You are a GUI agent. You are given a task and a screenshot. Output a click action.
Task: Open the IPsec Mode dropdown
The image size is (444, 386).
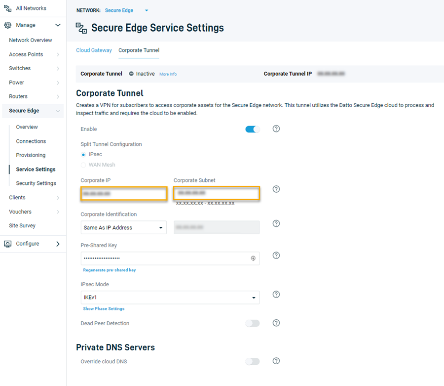(x=170, y=298)
